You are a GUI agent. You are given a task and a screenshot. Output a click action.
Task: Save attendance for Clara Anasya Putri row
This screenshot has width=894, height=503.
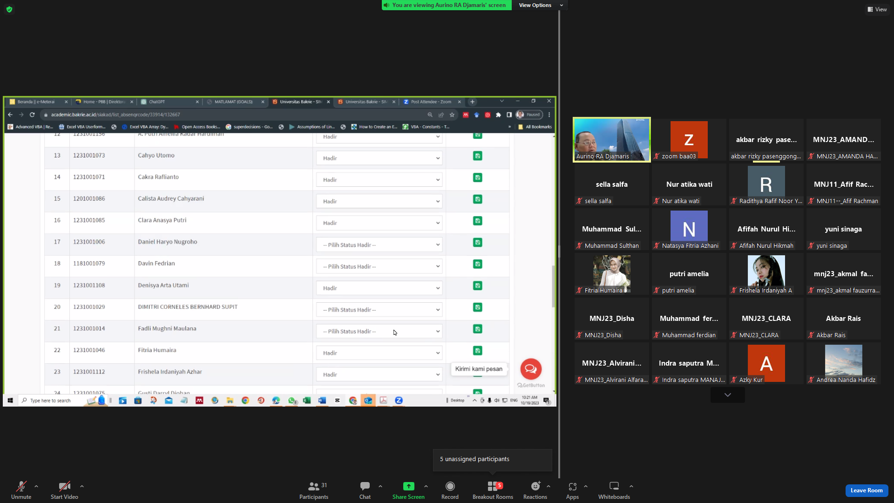click(x=477, y=221)
